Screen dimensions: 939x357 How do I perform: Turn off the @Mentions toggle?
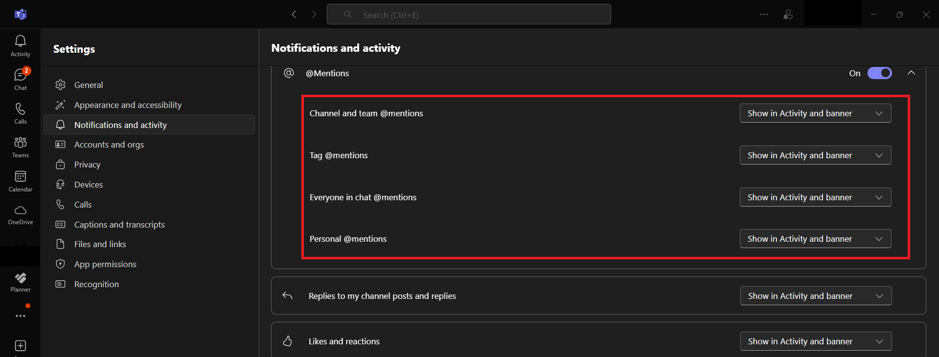[879, 73]
